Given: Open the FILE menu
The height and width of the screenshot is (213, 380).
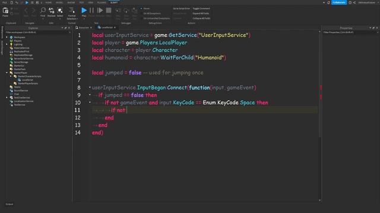Looking at the screenshot, I should coord(5,2).
